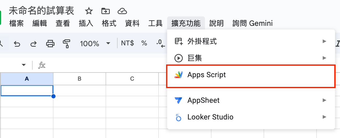Click the green Sheets home icon
340x138 pixels.
click(x=1, y=18)
